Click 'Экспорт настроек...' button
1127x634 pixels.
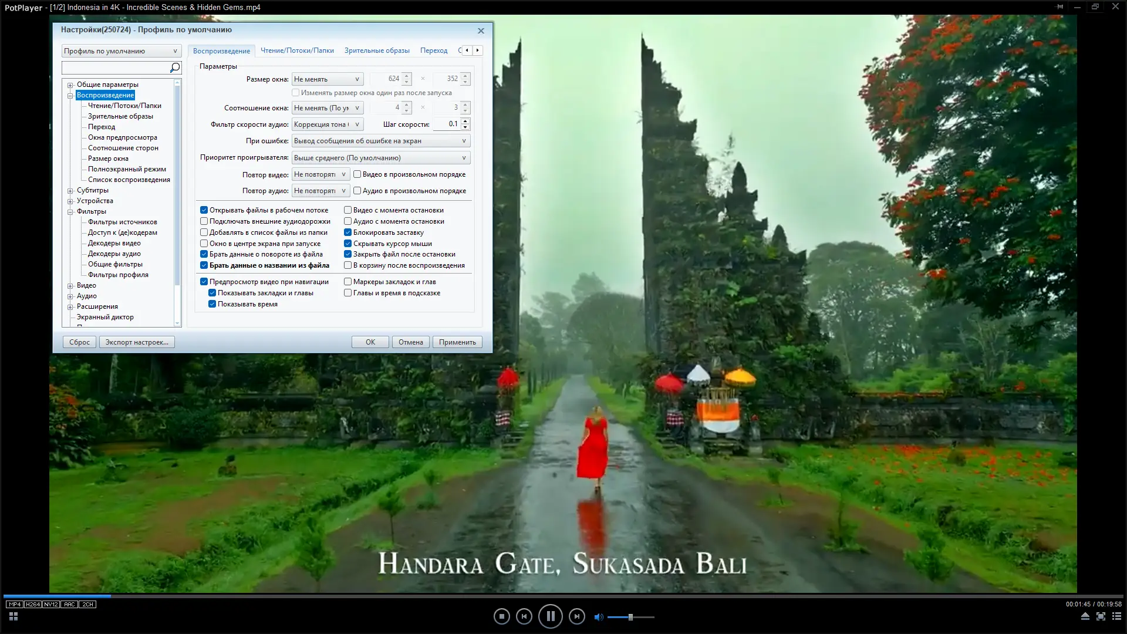click(x=137, y=342)
